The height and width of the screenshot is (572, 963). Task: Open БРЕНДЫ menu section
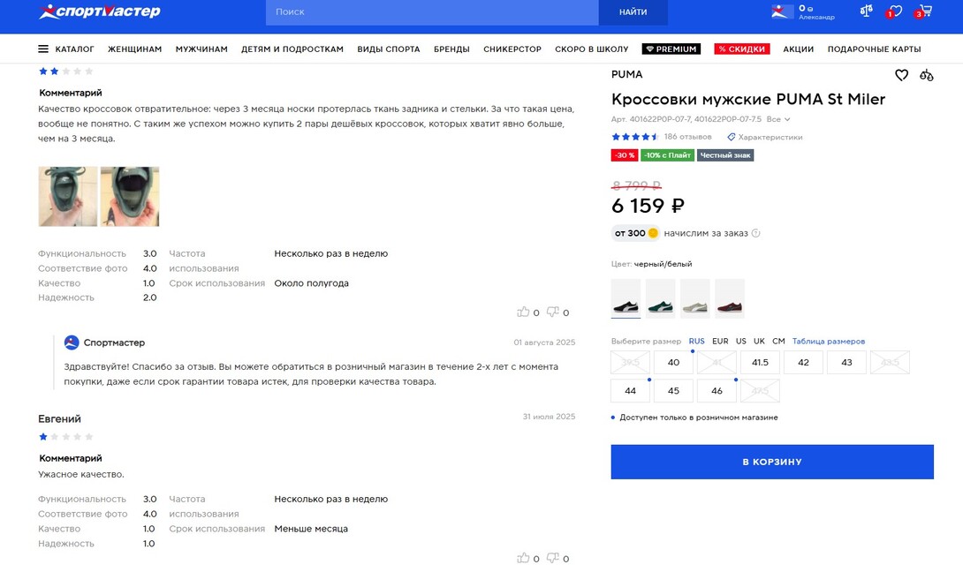pos(451,49)
